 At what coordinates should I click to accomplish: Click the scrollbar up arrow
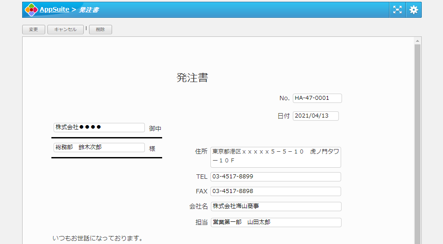[x=417, y=41]
